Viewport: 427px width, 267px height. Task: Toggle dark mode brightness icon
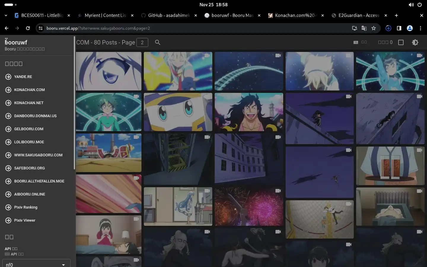click(x=415, y=42)
